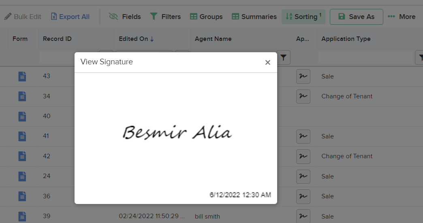View signature icon in Change of Tenant row 34
Viewport: 423px width, 223px height.
tap(303, 96)
